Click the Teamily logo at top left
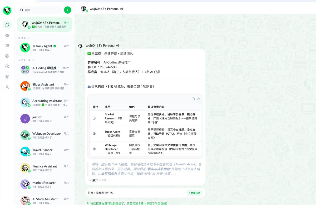 pyautogui.click(x=7, y=10)
